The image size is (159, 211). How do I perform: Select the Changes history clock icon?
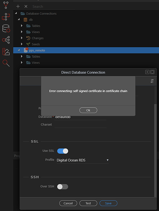pyautogui.click(x=28, y=38)
